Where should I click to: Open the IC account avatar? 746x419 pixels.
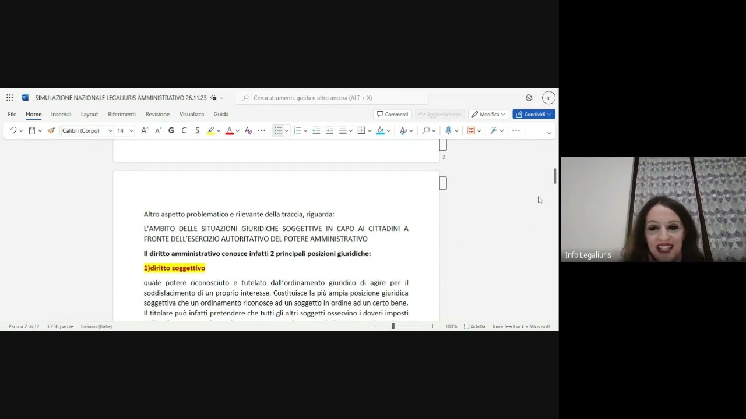tap(548, 98)
